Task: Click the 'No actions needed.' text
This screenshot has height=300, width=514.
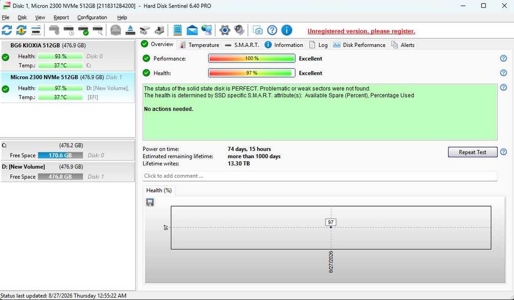Action: tap(169, 109)
